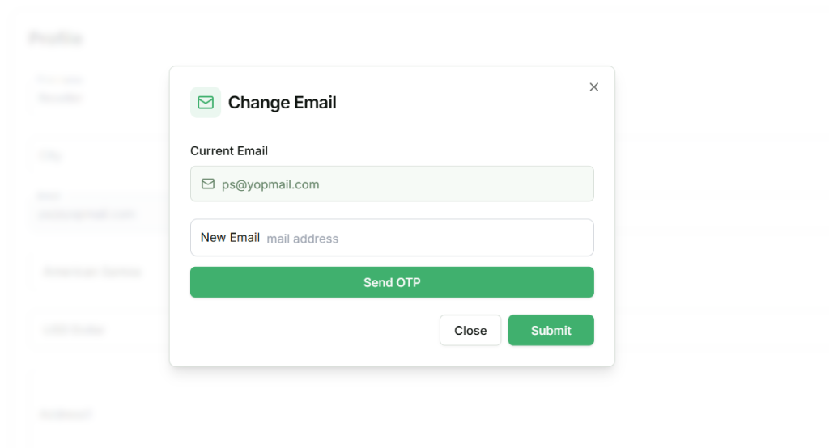Click the New Email label text
The width and height of the screenshot is (829, 448).
pyautogui.click(x=230, y=238)
